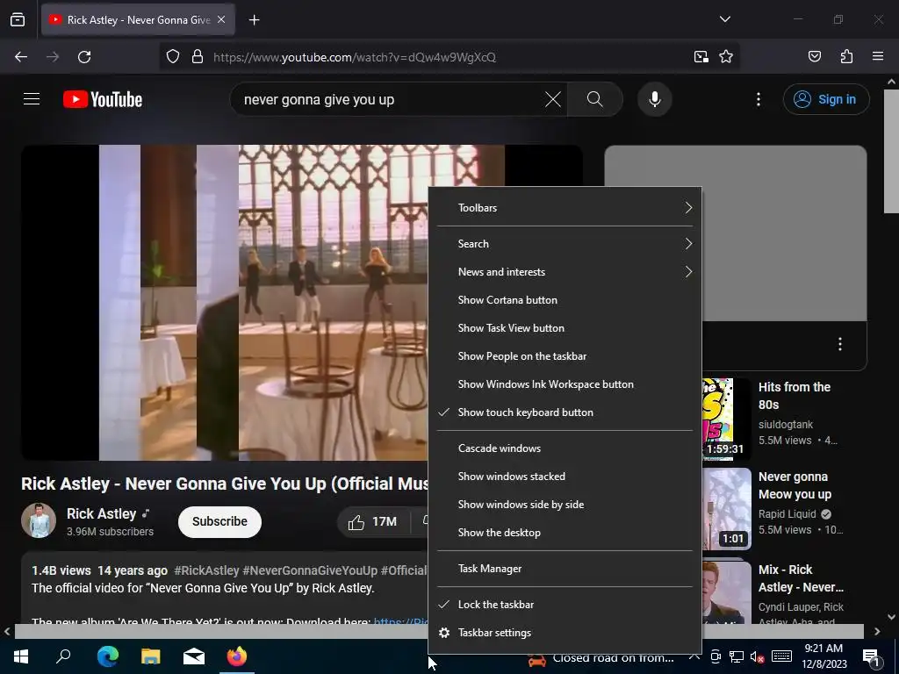
Task: Open a new browser tab
Action: [x=254, y=20]
